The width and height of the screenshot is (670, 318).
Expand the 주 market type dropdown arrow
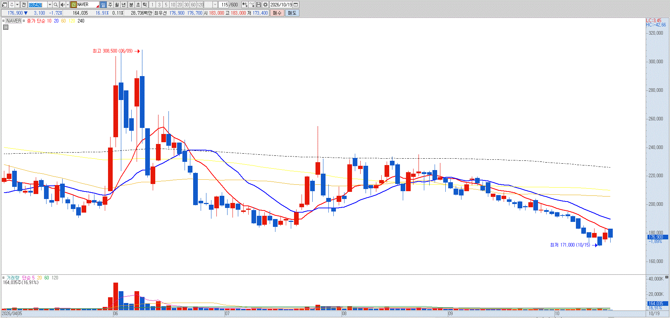17,5
